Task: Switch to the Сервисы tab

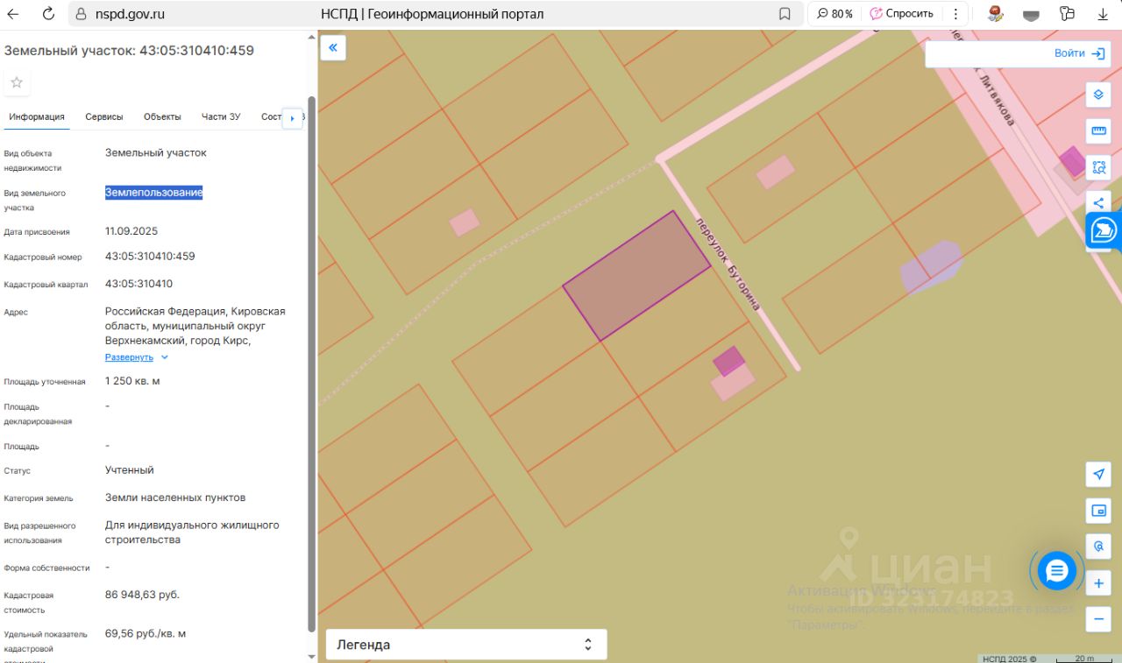Action: [x=104, y=116]
